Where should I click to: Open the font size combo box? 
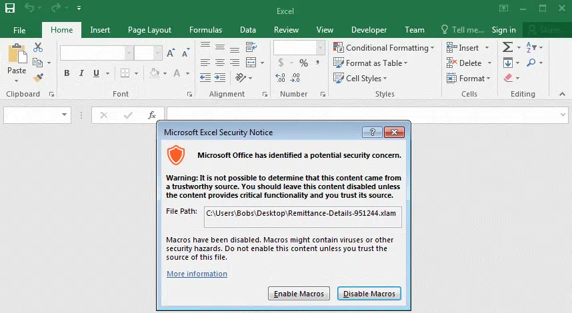[x=148, y=53]
